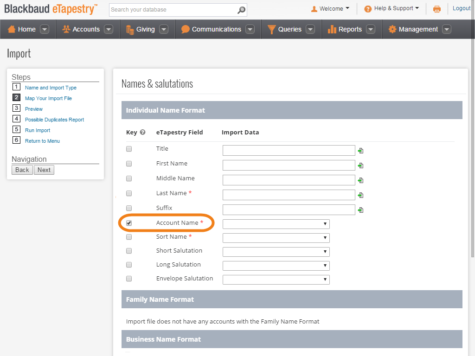Enable the Sort Name key checkbox
This screenshot has height=356, width=475.
coord(128,237)
